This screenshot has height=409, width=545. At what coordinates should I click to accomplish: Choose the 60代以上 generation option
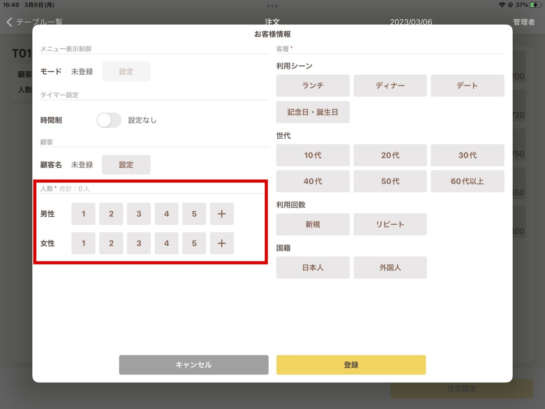coord(467,181)
